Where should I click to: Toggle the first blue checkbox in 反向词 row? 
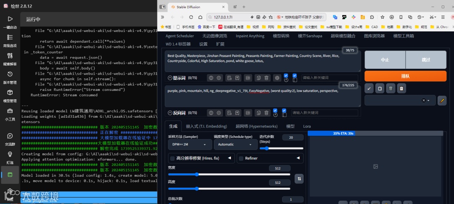point(275,111)
